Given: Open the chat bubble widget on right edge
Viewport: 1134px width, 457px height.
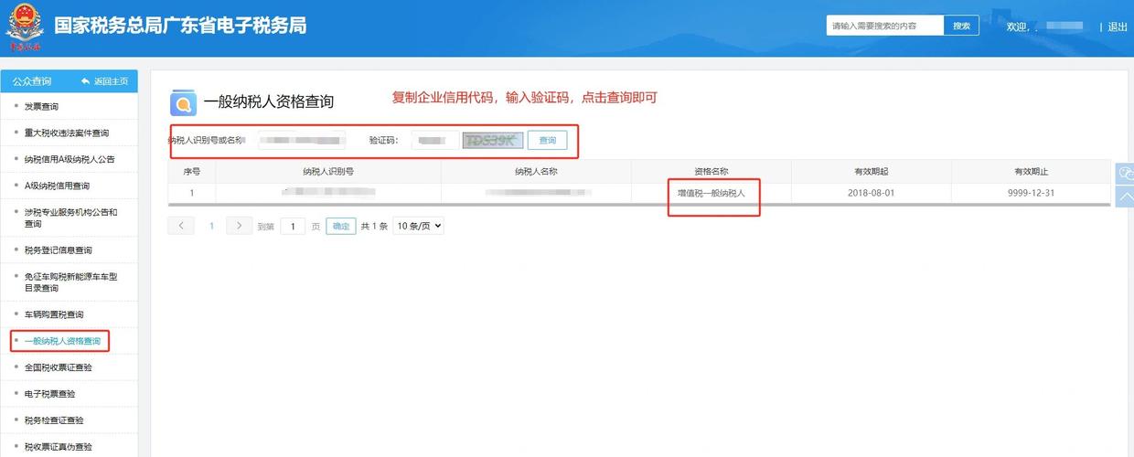Looking at the screenshot, I should point(1126,173).
